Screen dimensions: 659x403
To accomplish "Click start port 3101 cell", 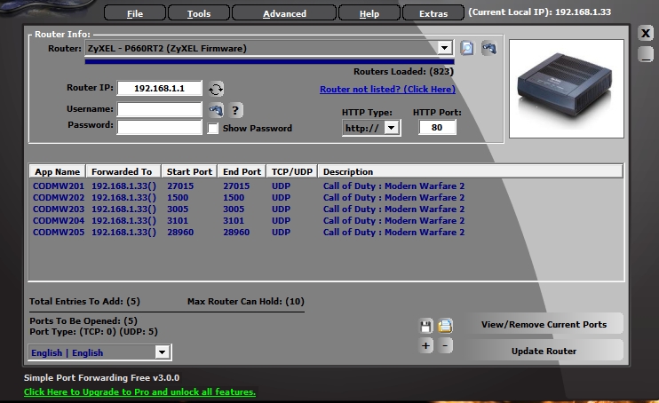I will coord(178,221).
